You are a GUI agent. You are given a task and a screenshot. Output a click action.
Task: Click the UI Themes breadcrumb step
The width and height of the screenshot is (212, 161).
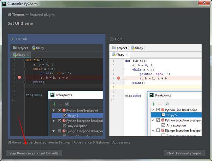click(16, 14)
